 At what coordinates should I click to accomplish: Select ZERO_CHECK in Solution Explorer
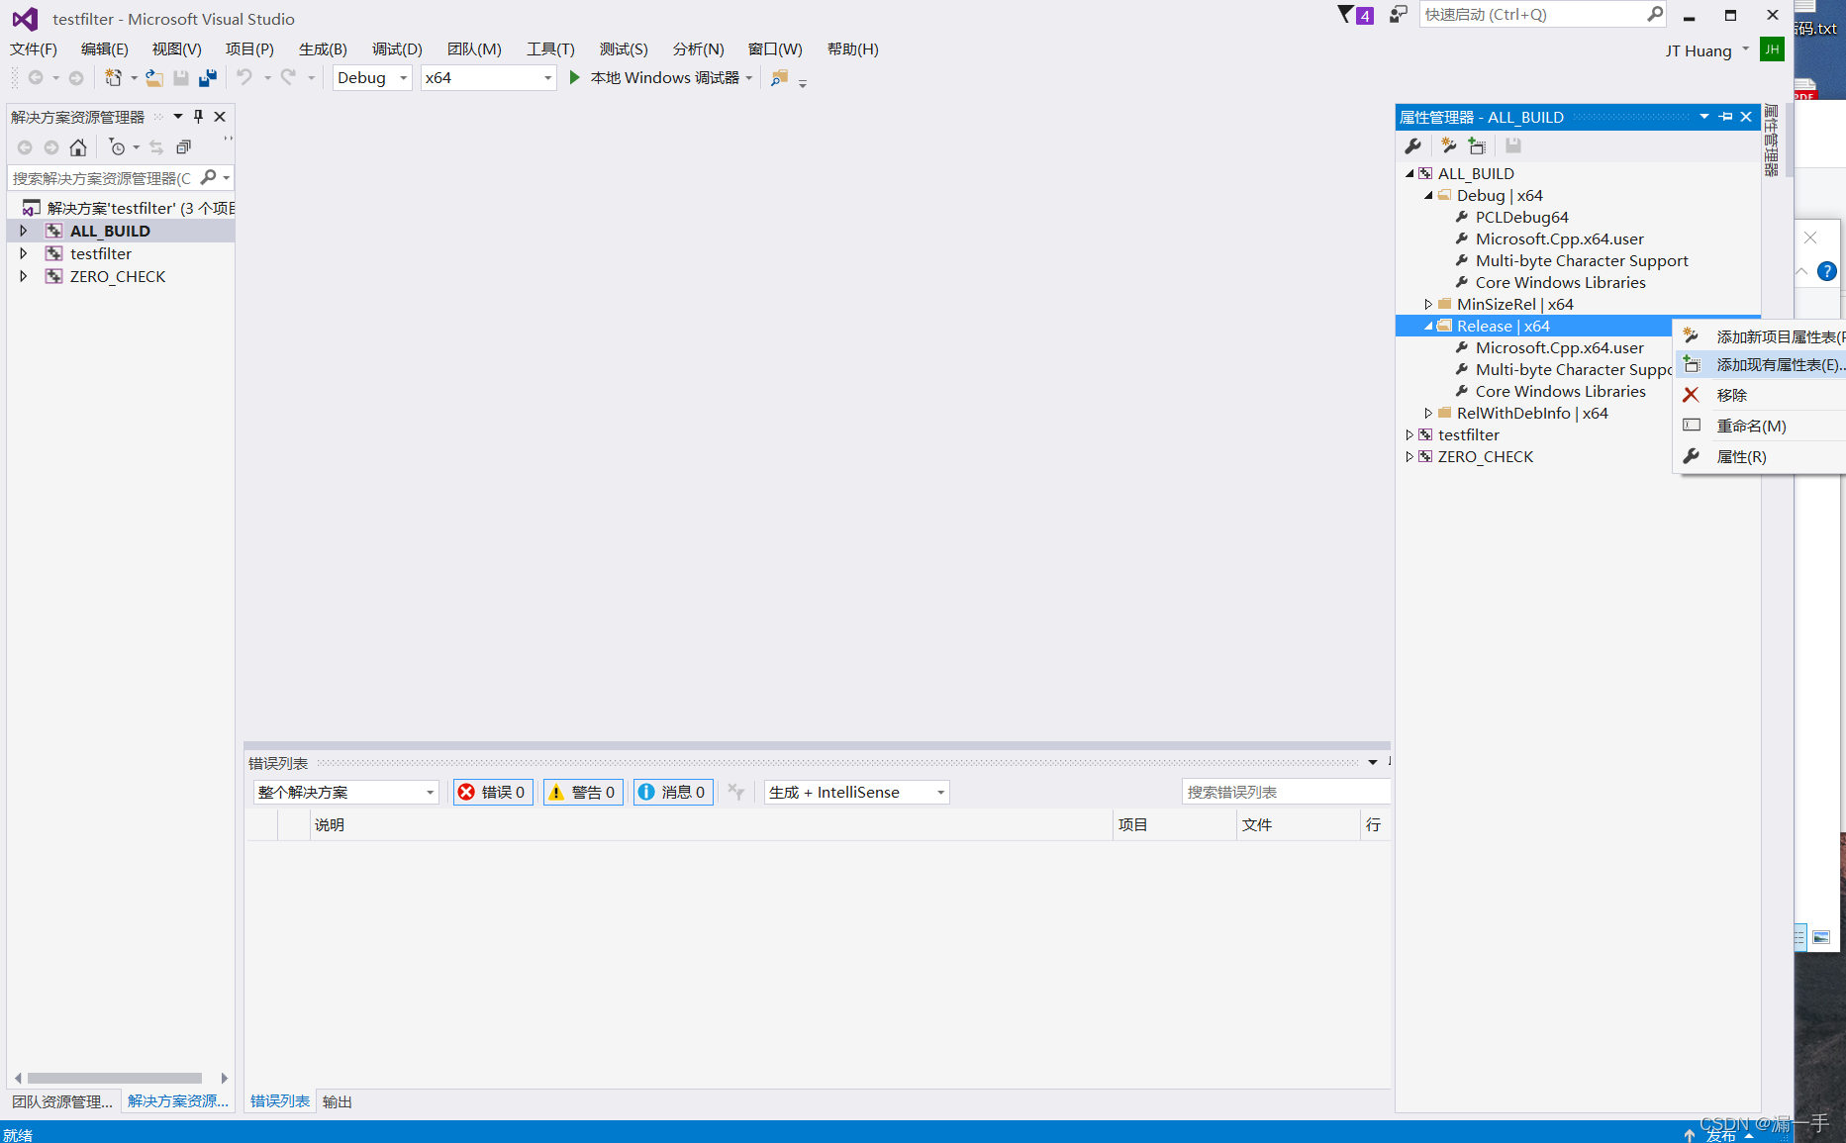118,276
